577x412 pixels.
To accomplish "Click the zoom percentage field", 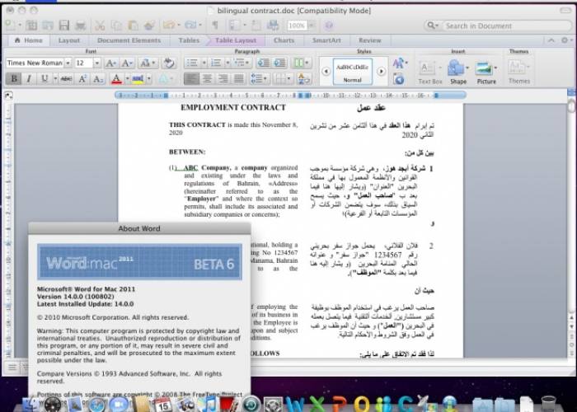I will 297,26.
